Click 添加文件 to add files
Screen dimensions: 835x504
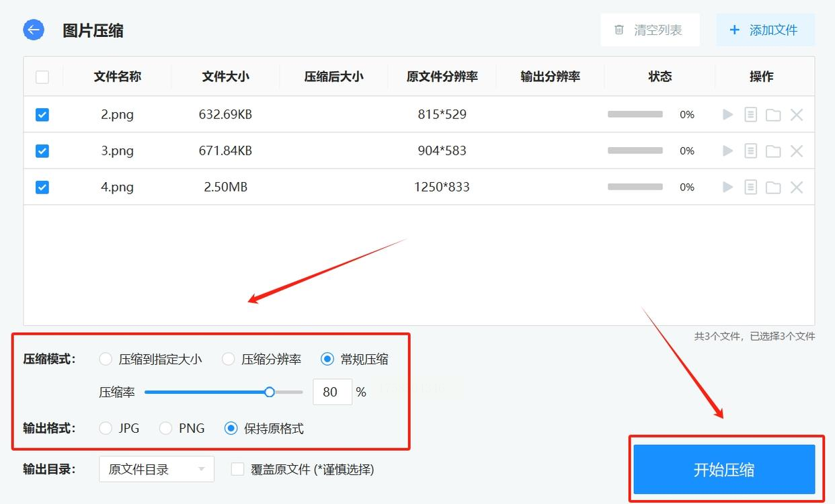tap(766, 30)
